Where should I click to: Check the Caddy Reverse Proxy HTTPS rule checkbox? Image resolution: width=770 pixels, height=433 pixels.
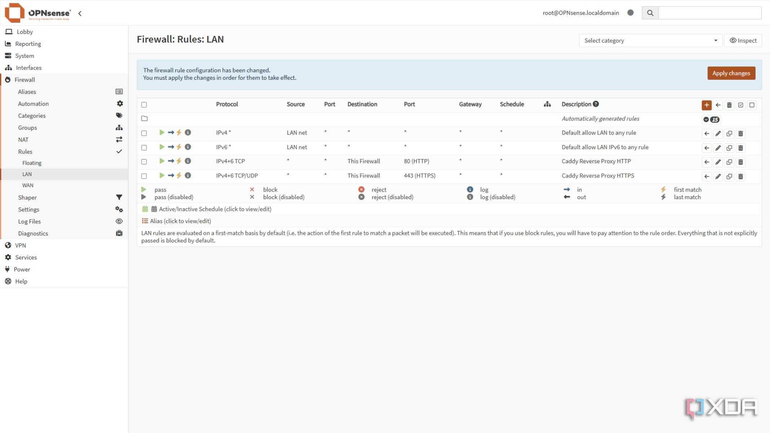[x=144, y=176]
